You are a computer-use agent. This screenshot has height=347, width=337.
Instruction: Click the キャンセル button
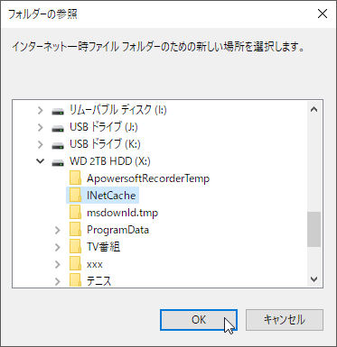285,320
